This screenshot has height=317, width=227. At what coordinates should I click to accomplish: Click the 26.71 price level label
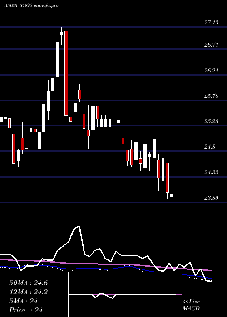click(212, 45)
